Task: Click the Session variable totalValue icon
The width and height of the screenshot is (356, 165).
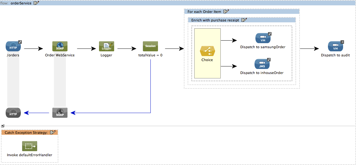Action: click(150, 46)
